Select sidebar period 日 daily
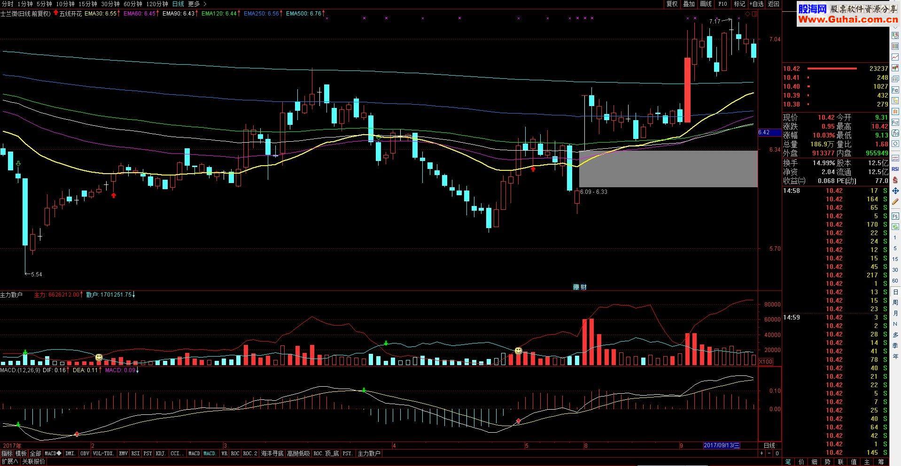The height and width of the screenshot is (466, 901). click(x=895, y=292)
